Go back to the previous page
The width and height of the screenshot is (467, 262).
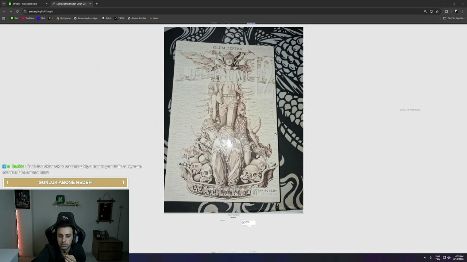point(4,11)
